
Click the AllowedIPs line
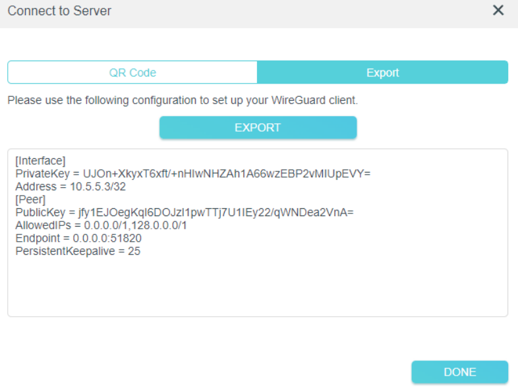[x=101, y=225]
